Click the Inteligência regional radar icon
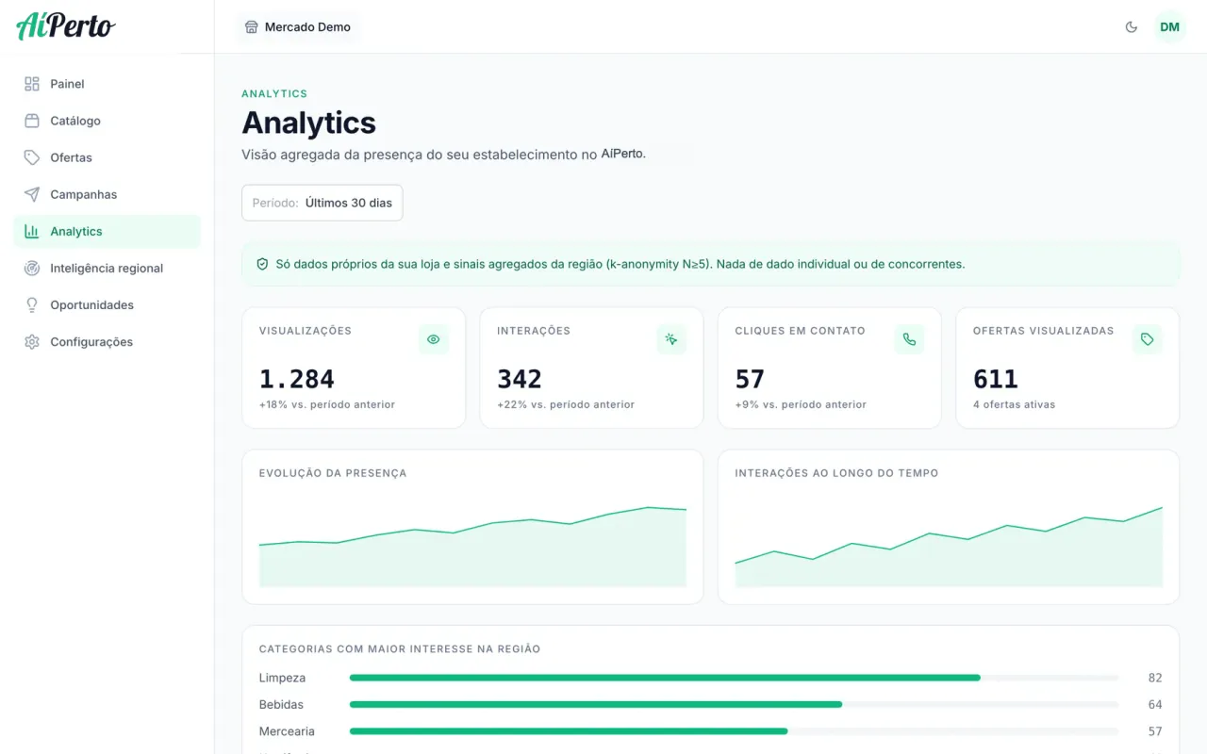The image size is (1207, 754). tap(32, 268)
